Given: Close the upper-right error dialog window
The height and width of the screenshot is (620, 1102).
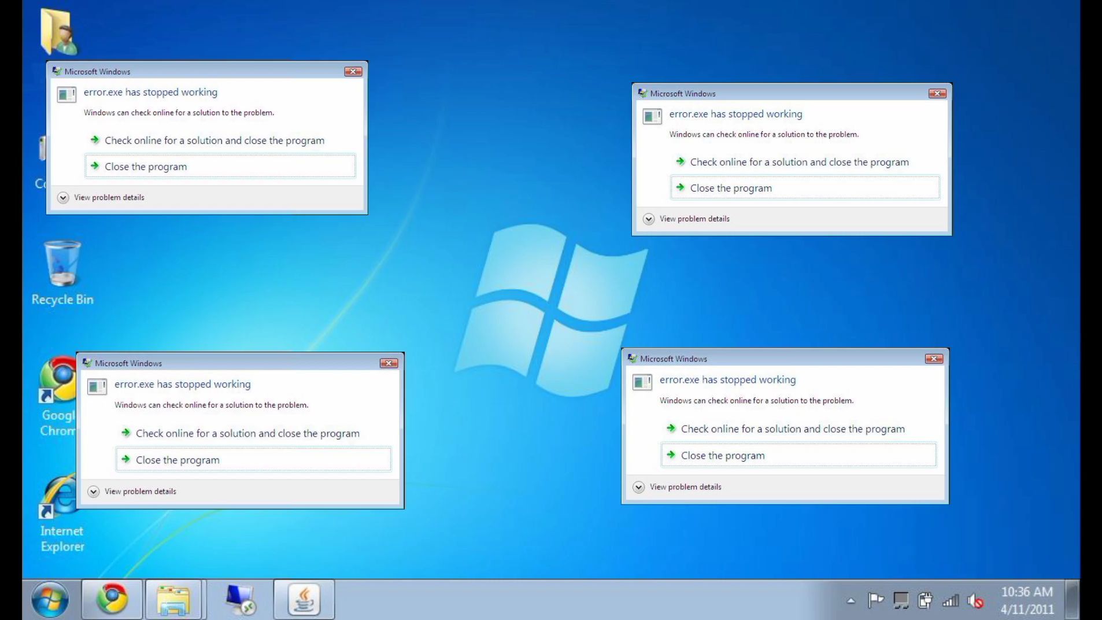Looking at the screenshot, I should pyautogui.click(x=937, y=94).
